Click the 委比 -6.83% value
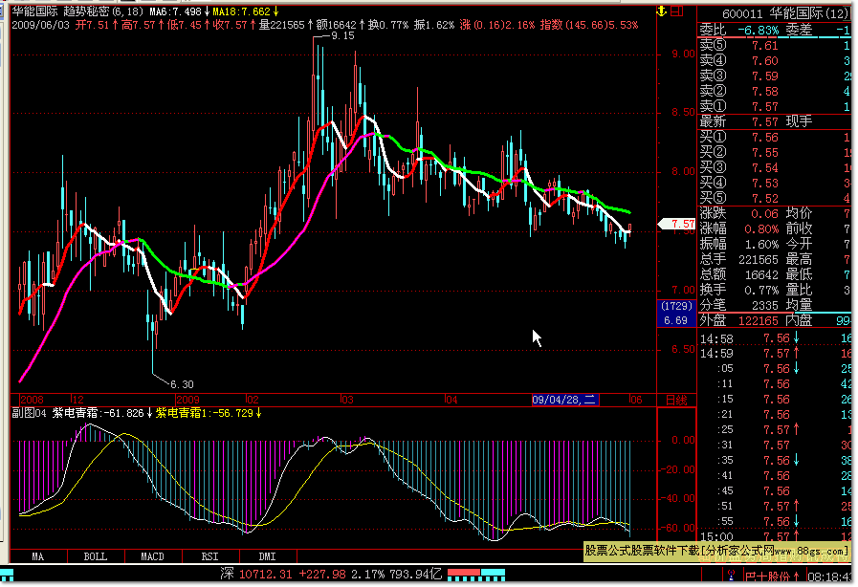The image size is (858, 587). pyautogui.click(x=758, y=30)
